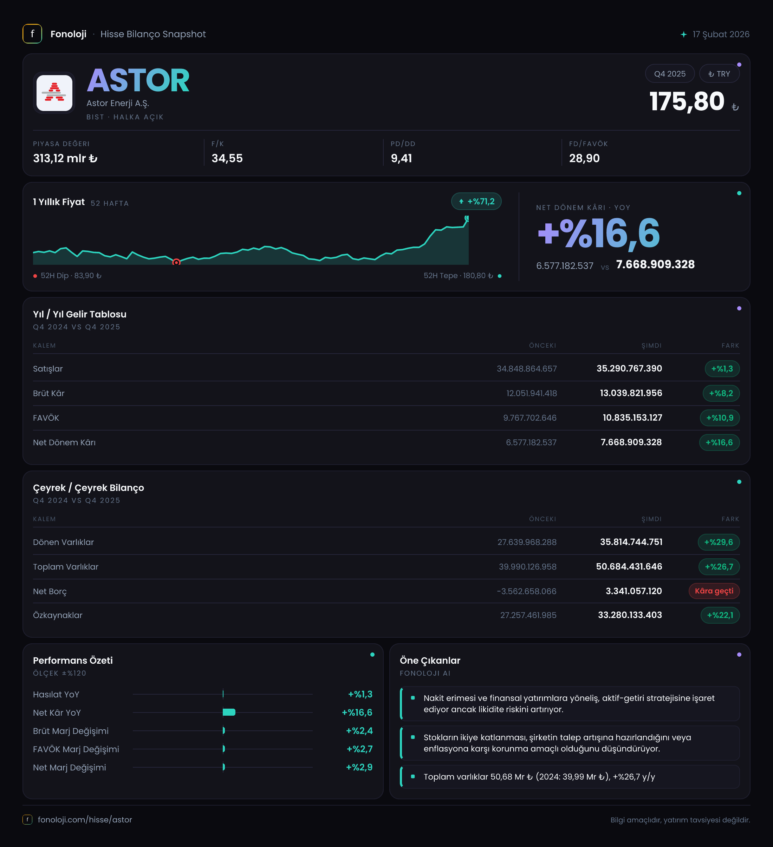Viewport: 773px width, 847px height.
Task: Click the 175,80 share price value
Action: coord(687,102)
